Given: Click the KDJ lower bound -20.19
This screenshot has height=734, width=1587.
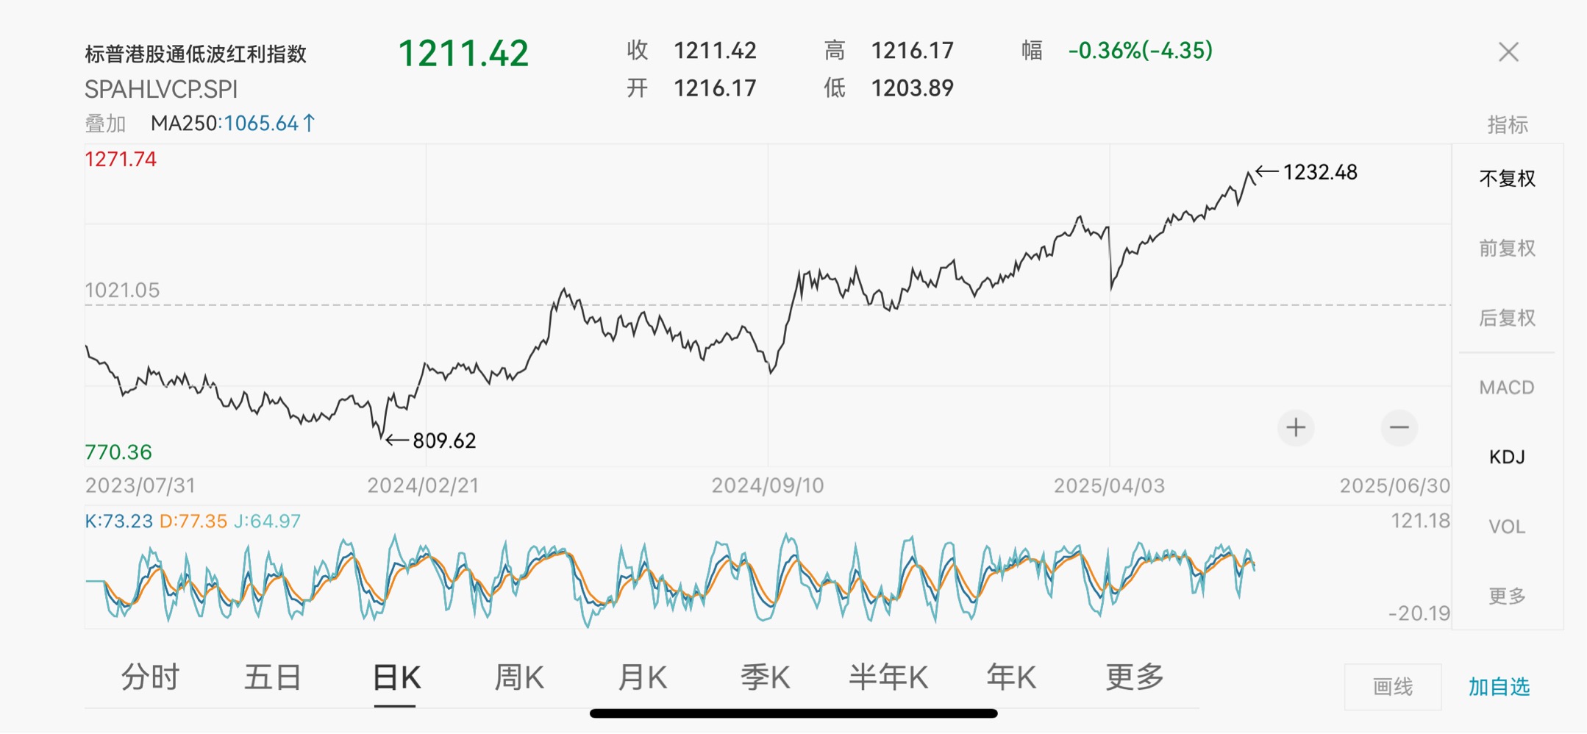Looking at the screenshot, I should click(x=1419, y=613).
